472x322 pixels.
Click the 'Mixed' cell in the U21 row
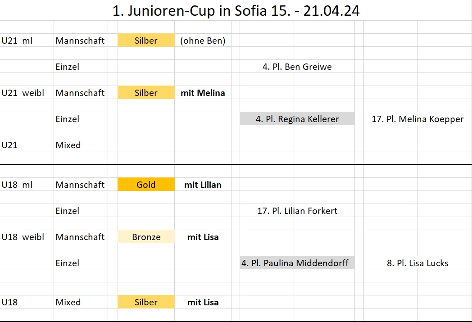(x=68, y=145)
